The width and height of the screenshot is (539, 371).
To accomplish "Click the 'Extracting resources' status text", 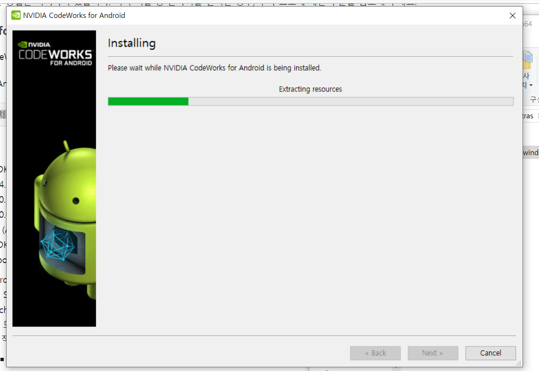I will pyautogui.click(x=310, y=89).
